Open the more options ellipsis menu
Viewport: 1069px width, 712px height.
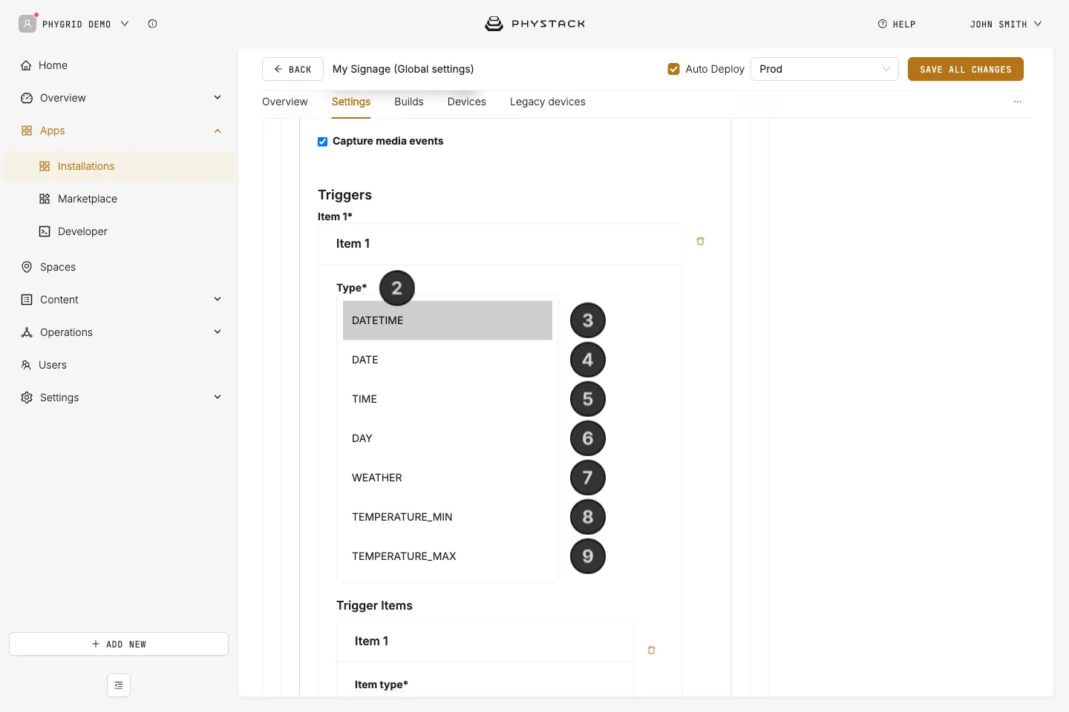pos(1018,102)
